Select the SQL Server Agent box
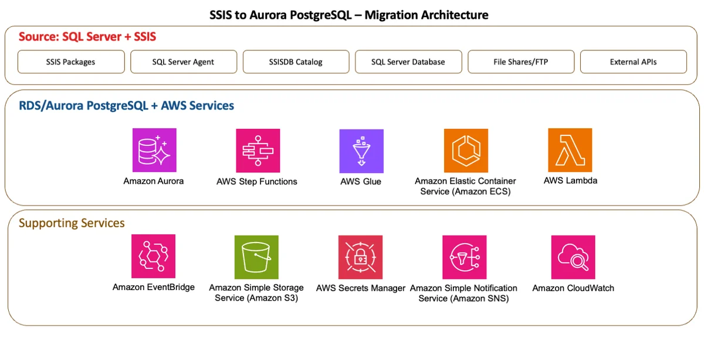704x341 pixels. point(184,62)
